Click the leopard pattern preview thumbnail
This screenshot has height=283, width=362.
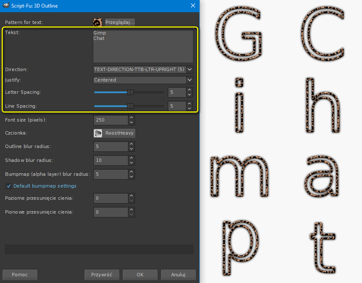pos(98,22)
